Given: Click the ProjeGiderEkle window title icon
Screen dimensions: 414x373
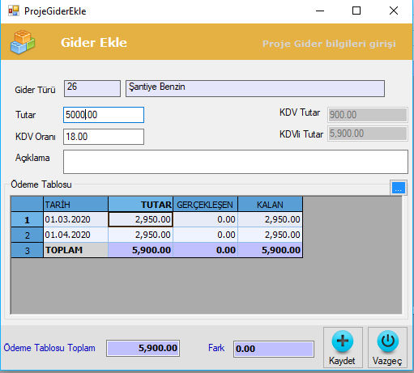Looking at the screenshot, I should (x=14, y=11).
